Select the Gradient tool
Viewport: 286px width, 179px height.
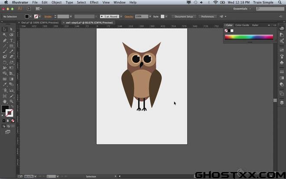pyautogui.click(x=11, y=79)
